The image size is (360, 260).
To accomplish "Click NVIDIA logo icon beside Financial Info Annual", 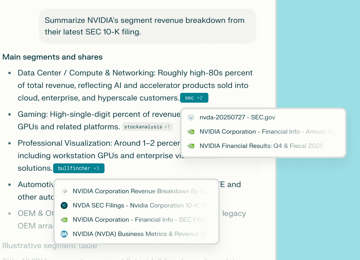I will (191, 132).
